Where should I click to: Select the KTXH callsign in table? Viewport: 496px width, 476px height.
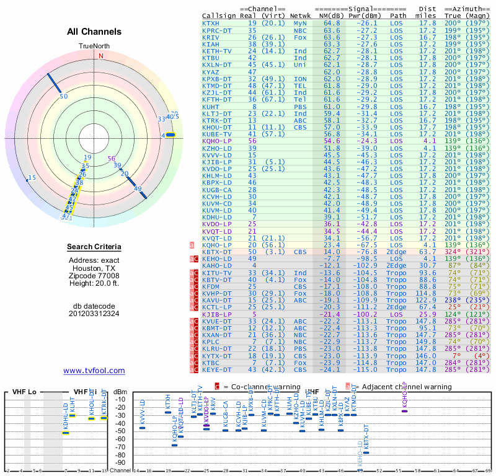tap(211, 23)
